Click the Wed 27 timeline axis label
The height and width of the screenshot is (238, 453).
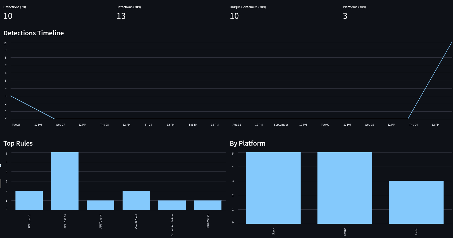point(60,125)
